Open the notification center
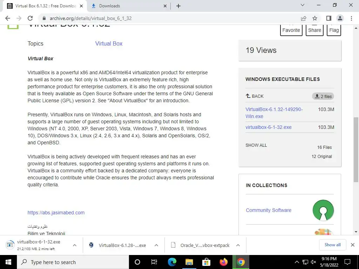 pos(347,262)
